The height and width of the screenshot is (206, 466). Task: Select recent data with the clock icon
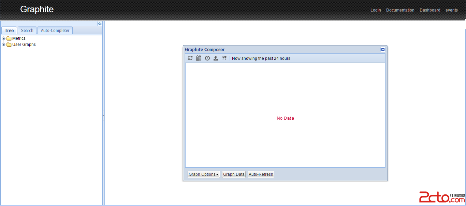[207, 58]
